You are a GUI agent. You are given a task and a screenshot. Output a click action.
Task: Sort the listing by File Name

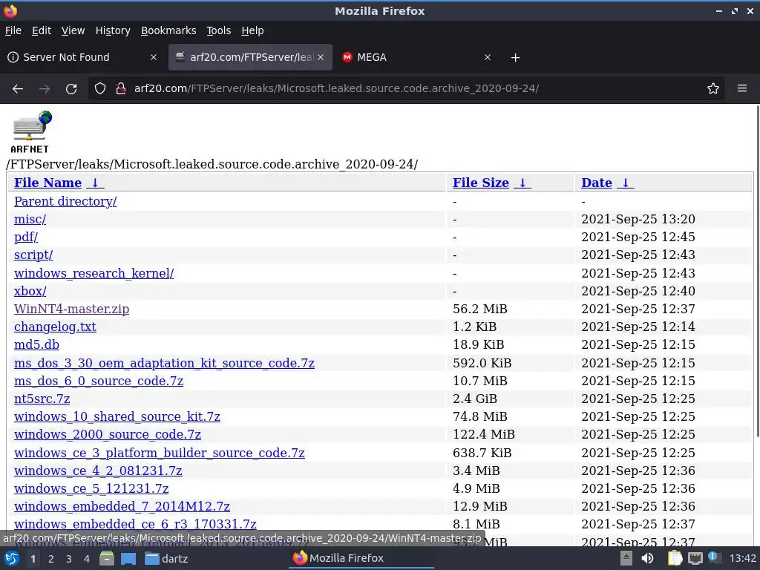tap(48, 183)
